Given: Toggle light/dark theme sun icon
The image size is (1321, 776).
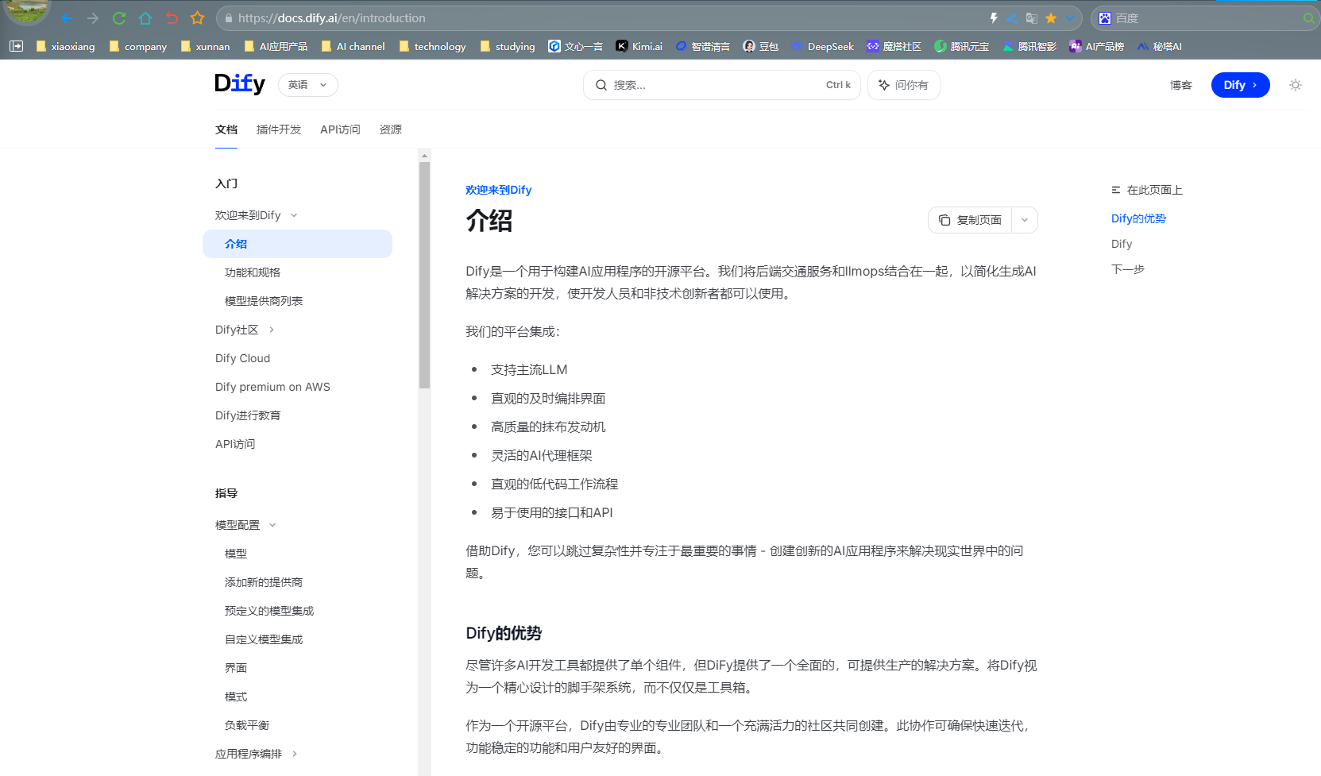Looking at the screenshot, I should click(1296, 85).
